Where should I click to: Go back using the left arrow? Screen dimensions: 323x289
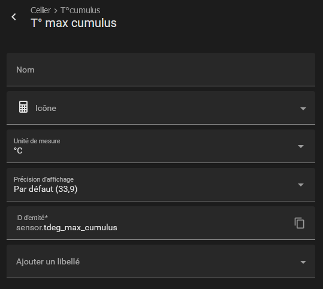pos(14,17)
